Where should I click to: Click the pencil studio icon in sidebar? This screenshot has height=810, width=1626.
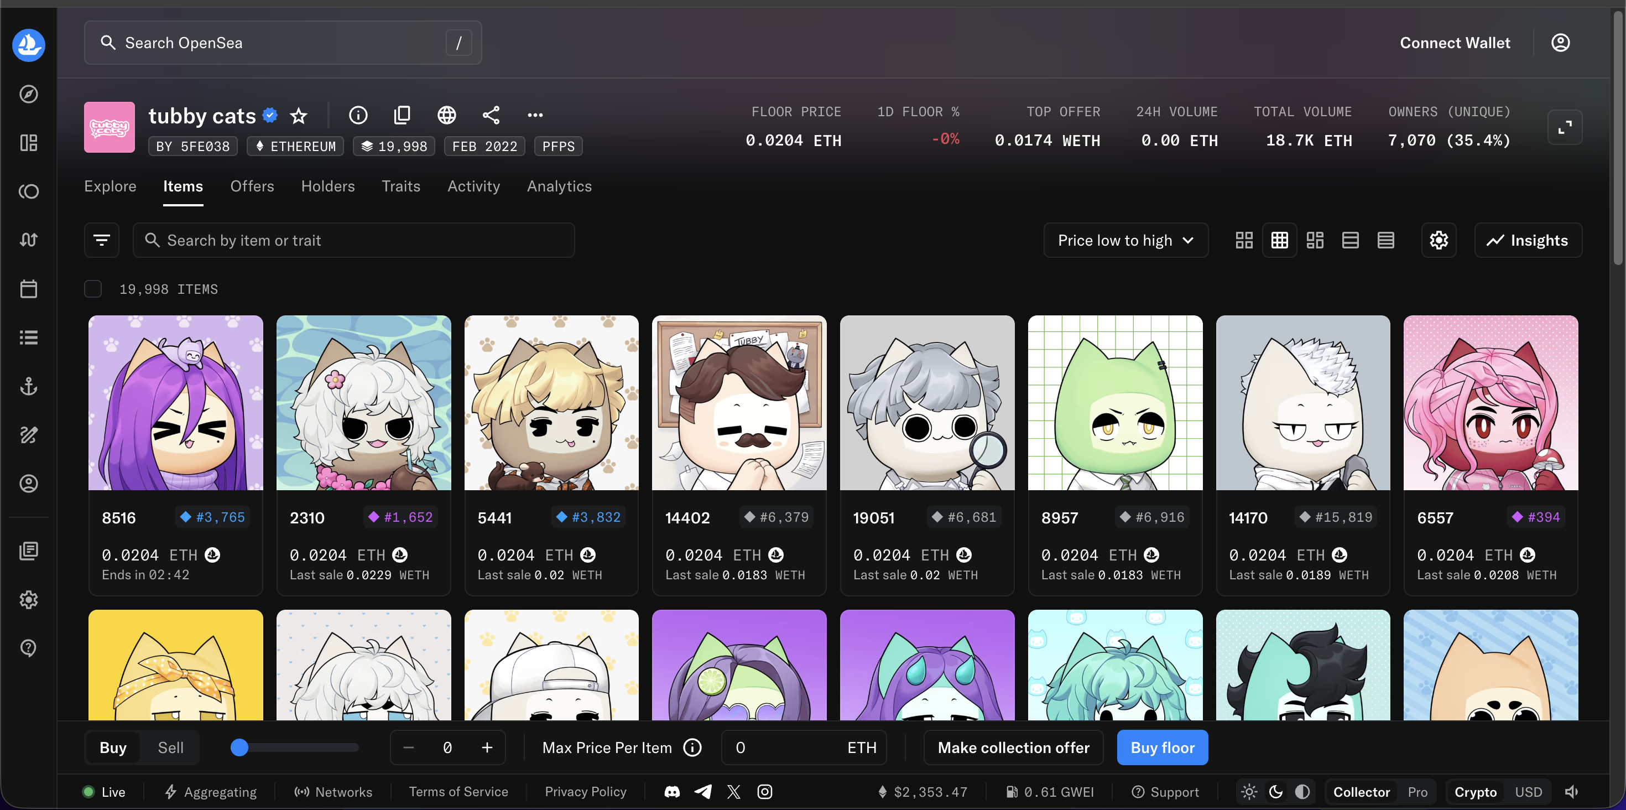28,435
